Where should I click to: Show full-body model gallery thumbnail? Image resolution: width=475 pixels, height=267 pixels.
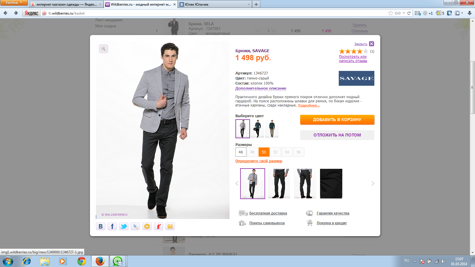(253, 184)
